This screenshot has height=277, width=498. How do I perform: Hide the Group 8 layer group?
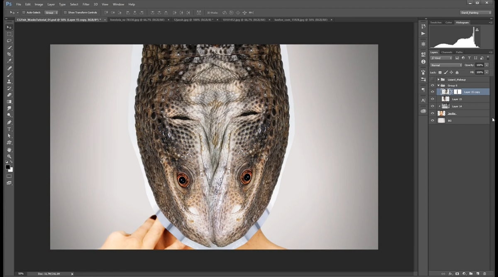pos(432,85)
